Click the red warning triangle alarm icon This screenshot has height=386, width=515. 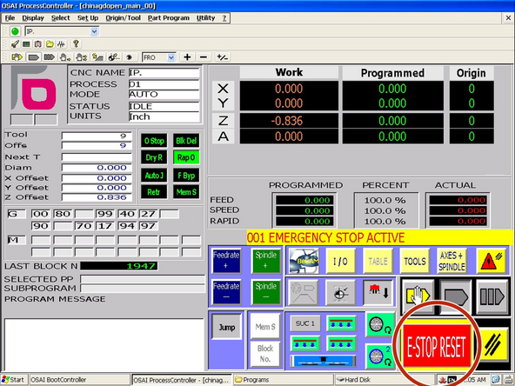[x=492, y=262]
